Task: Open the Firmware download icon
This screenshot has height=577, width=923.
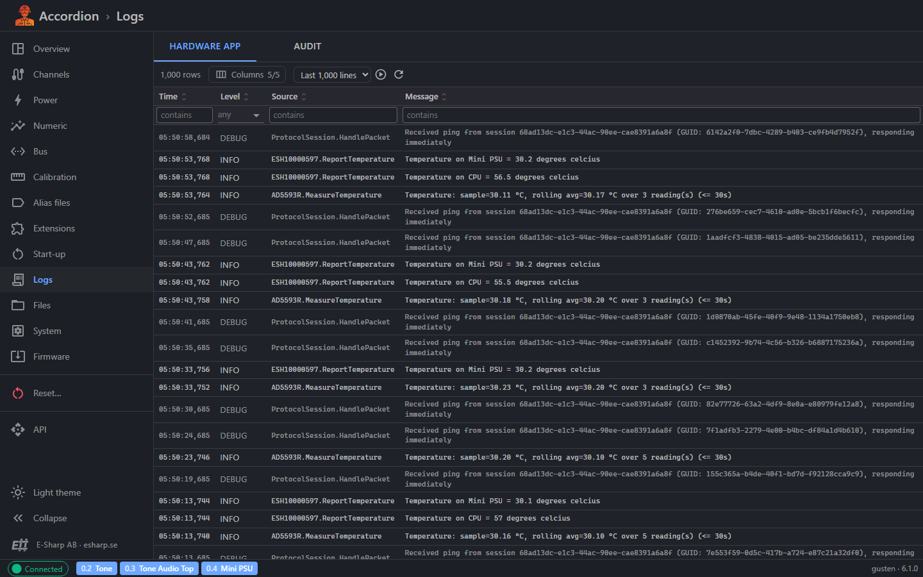Action: click(x=18, y=356)
